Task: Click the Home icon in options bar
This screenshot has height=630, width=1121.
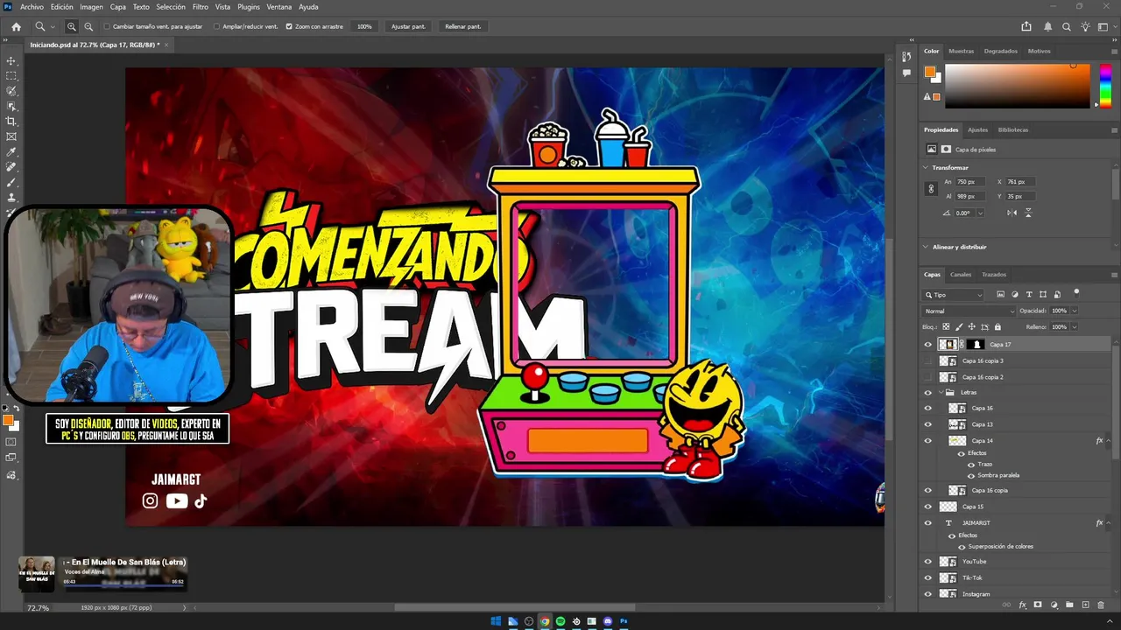Action: point(16,26)
